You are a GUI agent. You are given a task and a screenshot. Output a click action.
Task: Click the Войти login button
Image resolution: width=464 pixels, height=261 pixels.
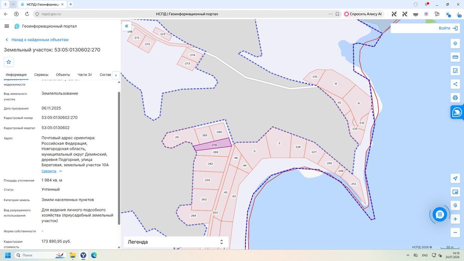(449, 28)
